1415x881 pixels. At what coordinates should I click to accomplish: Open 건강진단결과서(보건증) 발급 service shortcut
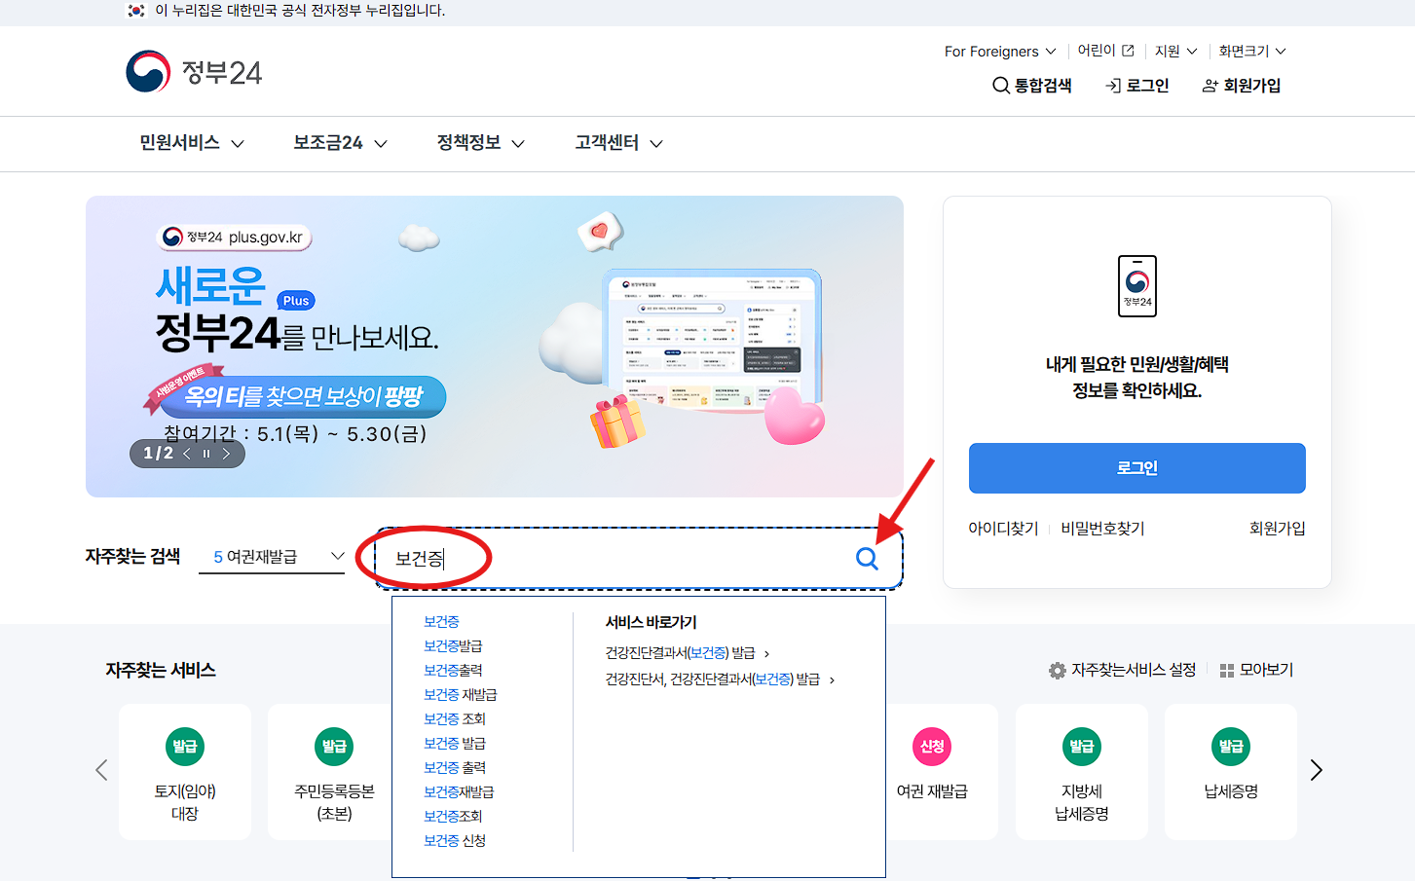pos(688,653)
